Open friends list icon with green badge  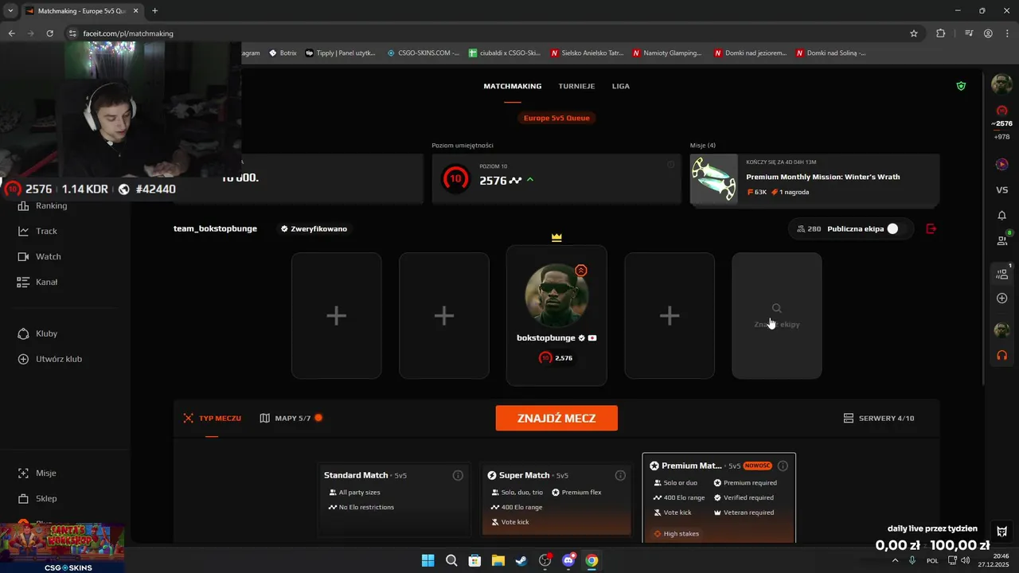coord(1002,240)
